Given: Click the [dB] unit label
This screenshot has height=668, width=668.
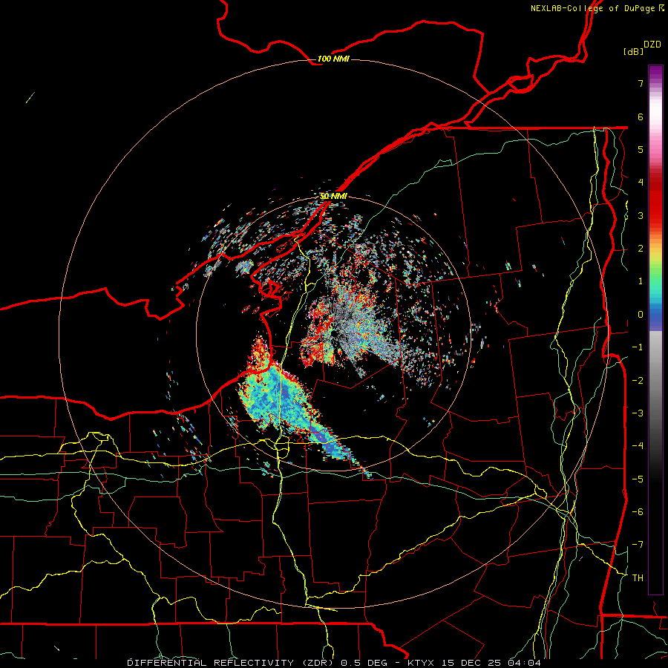Looking at the screenshot, I should coord(633,51).
